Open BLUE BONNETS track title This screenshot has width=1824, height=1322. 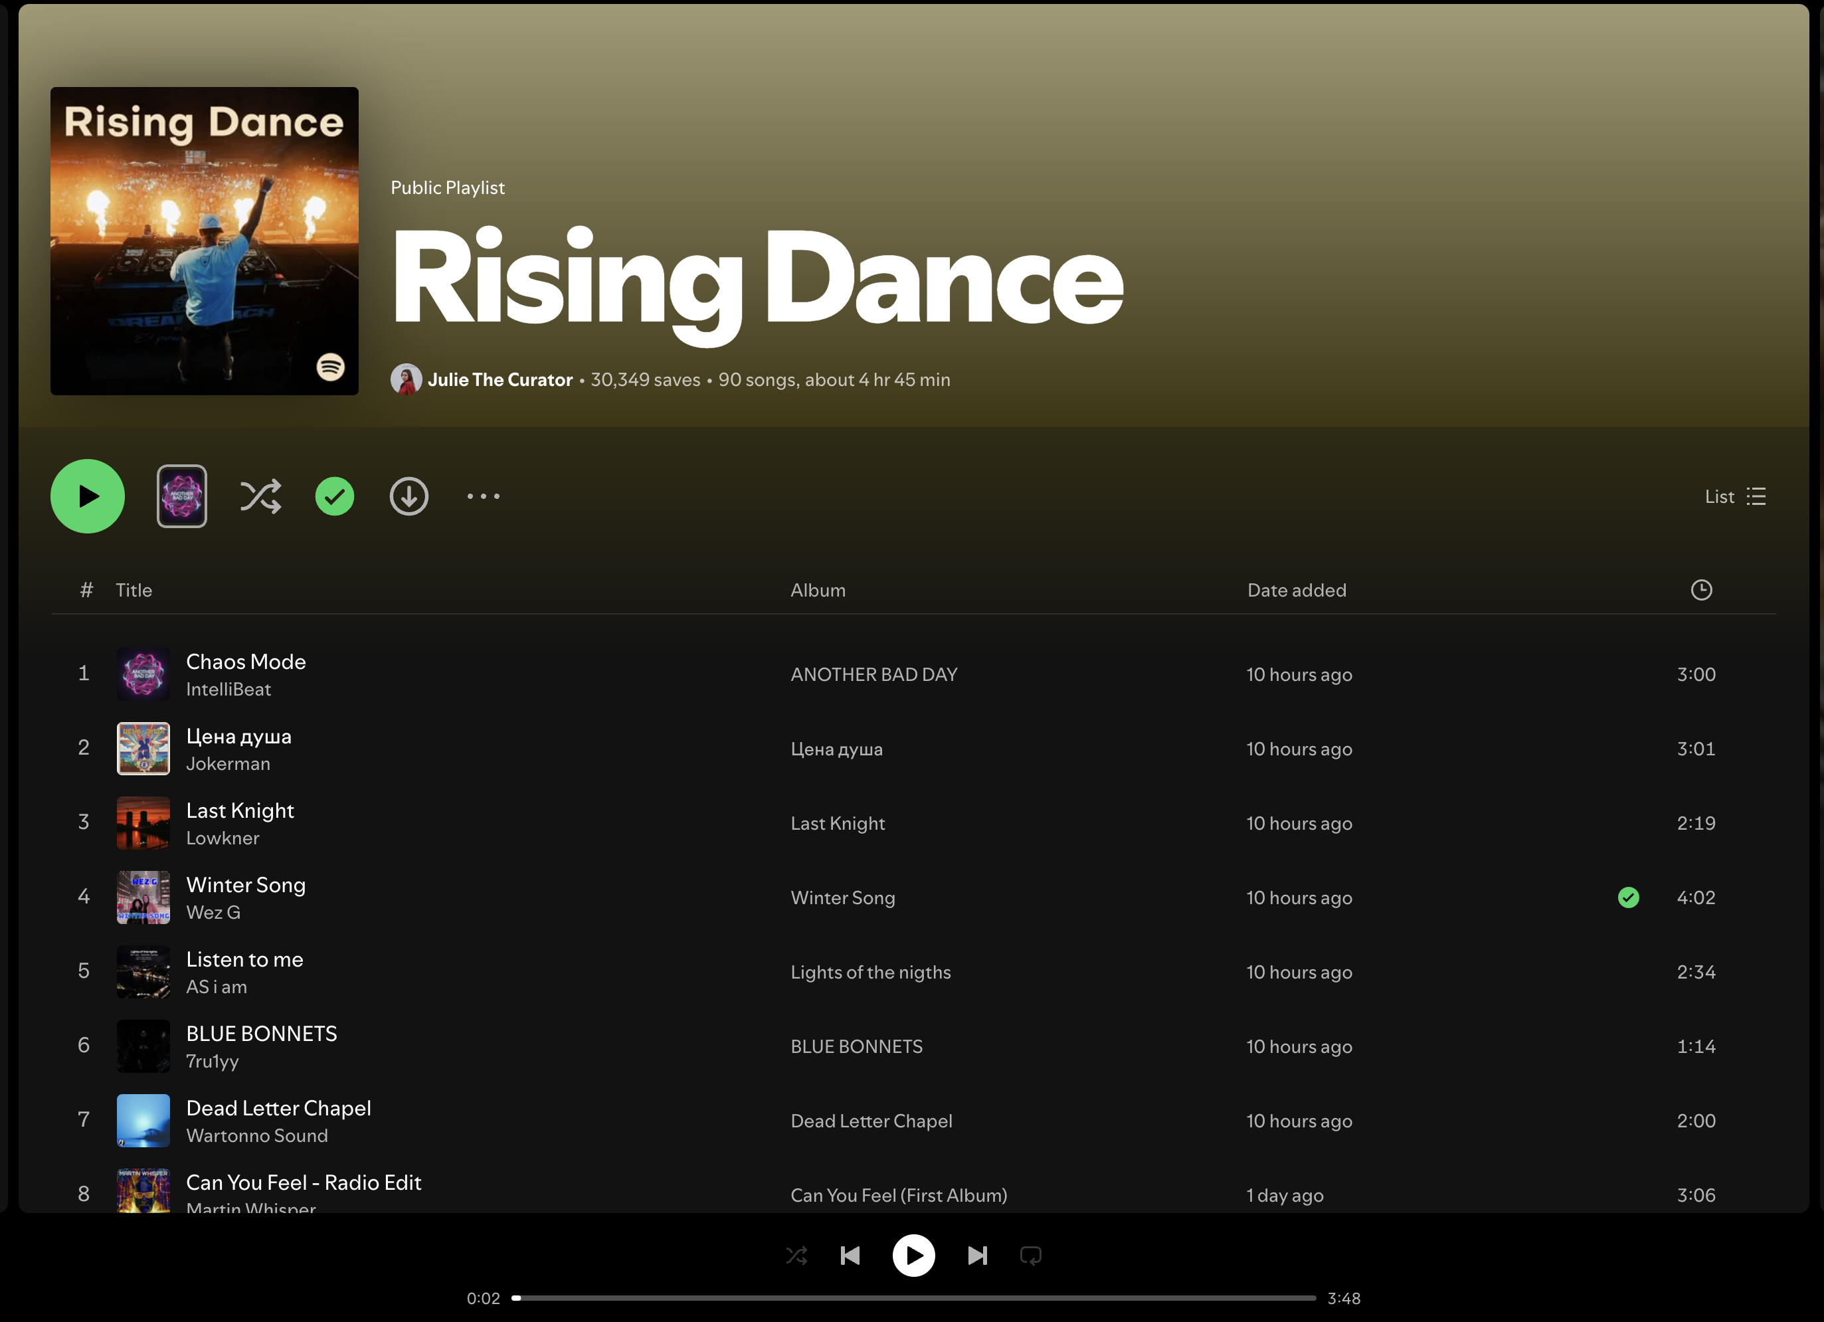pyautogui.click(x=261, y=1034)
